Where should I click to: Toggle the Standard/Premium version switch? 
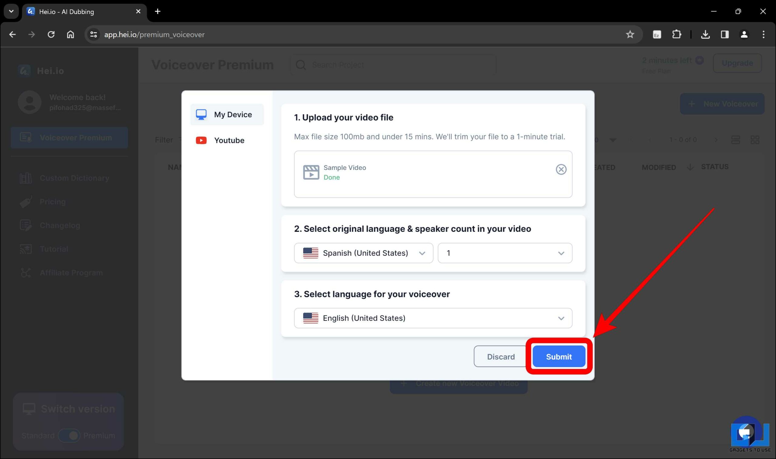(x=69, y=435)
